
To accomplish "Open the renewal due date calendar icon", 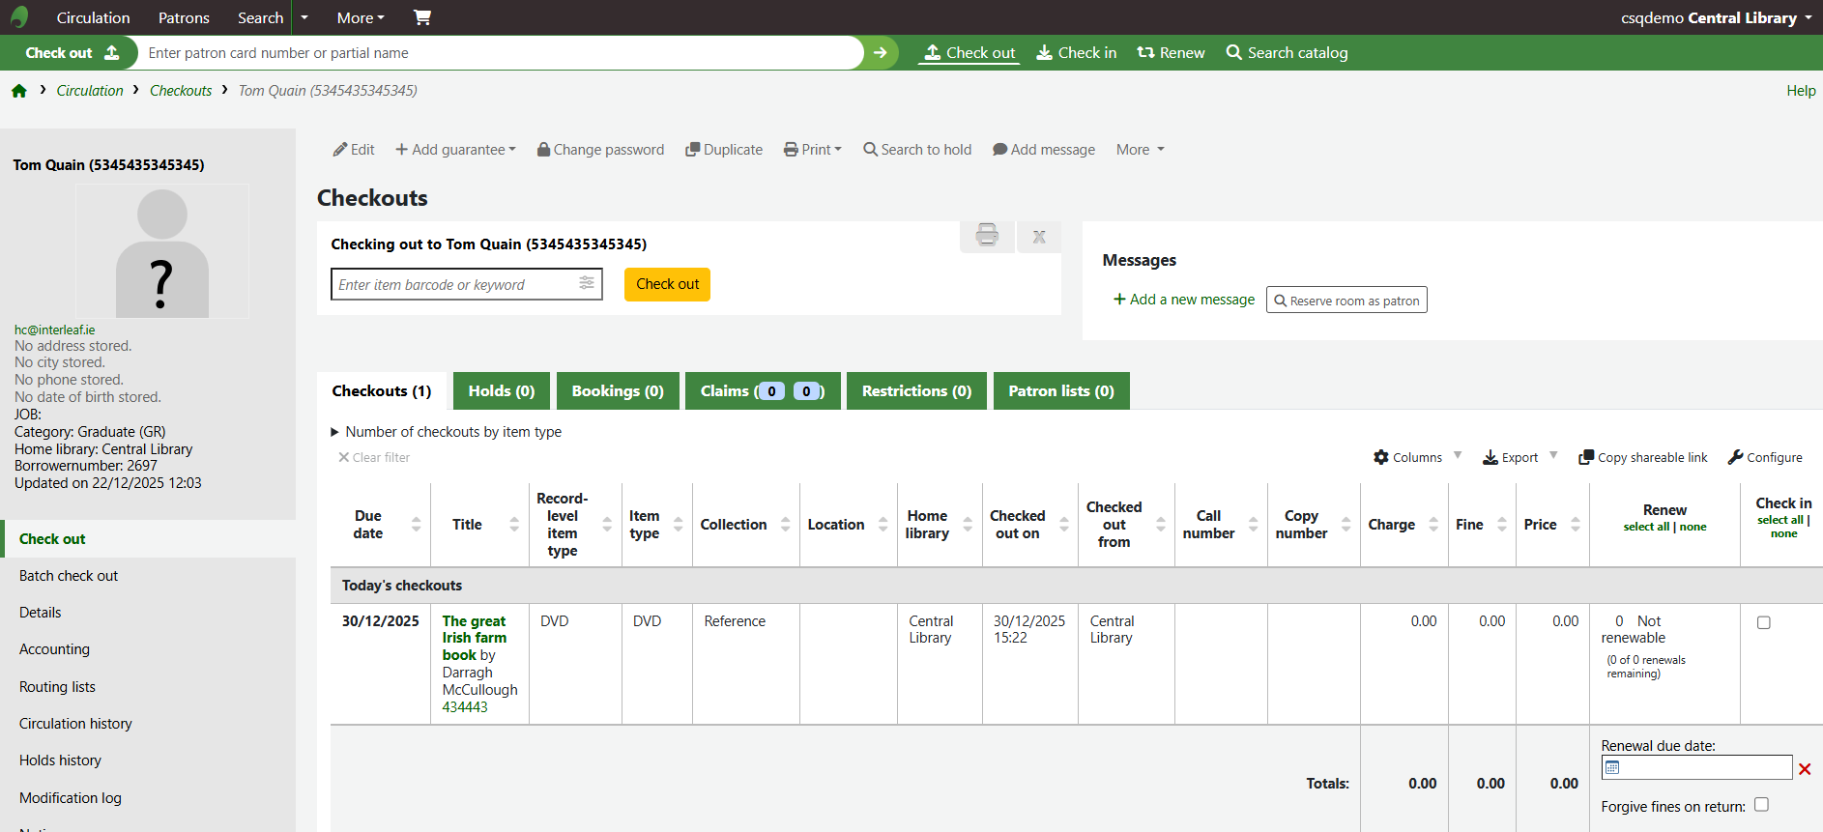I will coord(1612,768).
